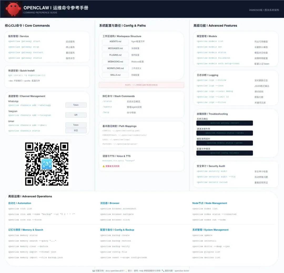
Task: Click the Config & Paths column heading
Action: [x=123, y=26]
